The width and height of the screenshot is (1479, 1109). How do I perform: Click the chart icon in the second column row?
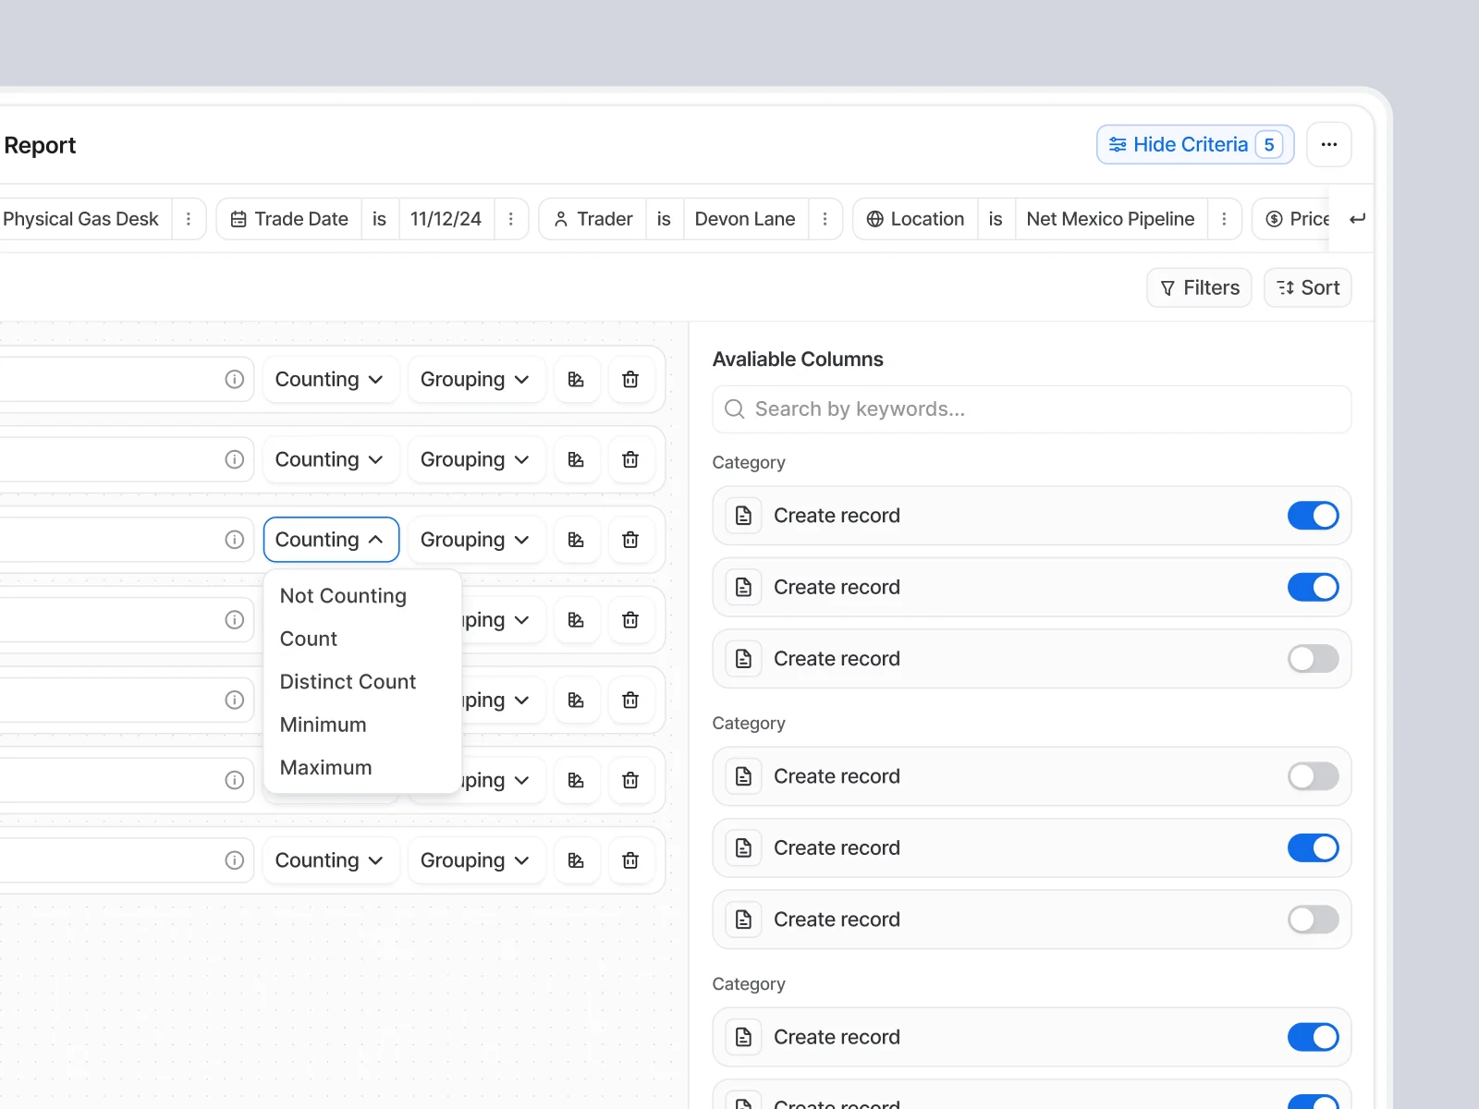click(576, 459)
